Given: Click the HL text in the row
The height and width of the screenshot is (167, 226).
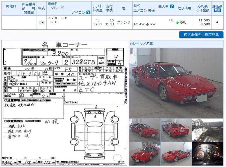Looking at the screenshot, I should (171, 20).
